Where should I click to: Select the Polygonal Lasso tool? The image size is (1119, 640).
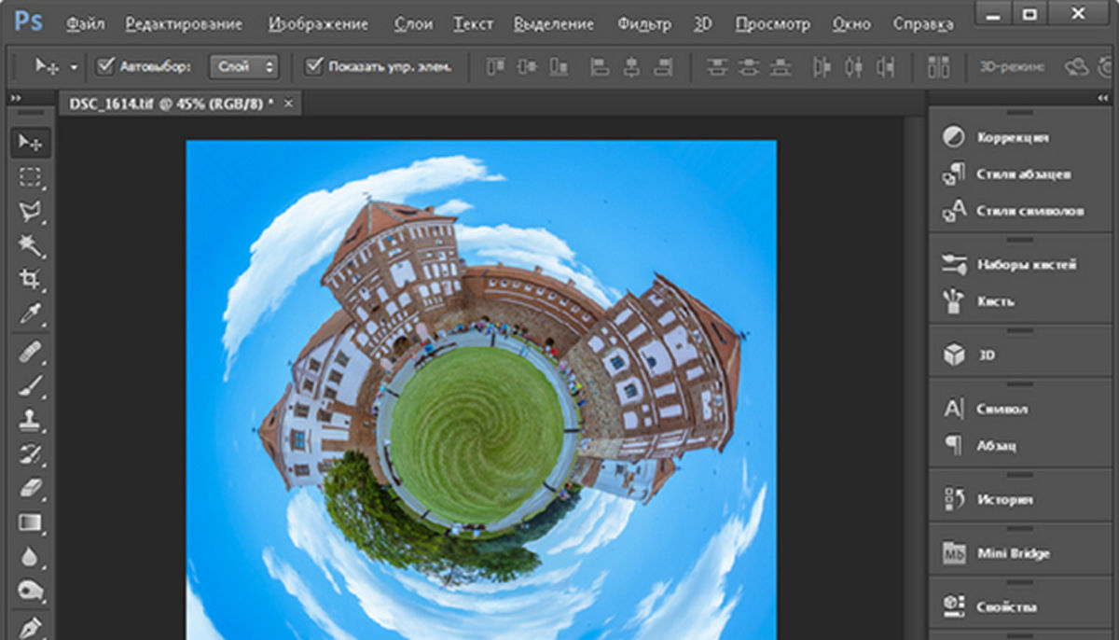[x=31, y=212]
